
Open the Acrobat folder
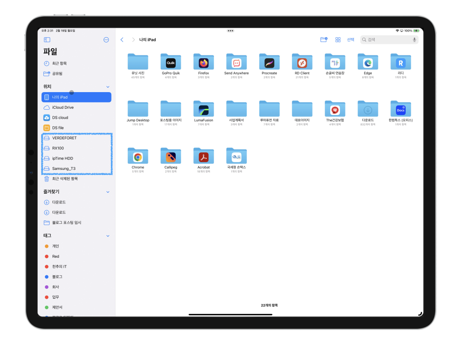tap(203, 160)
